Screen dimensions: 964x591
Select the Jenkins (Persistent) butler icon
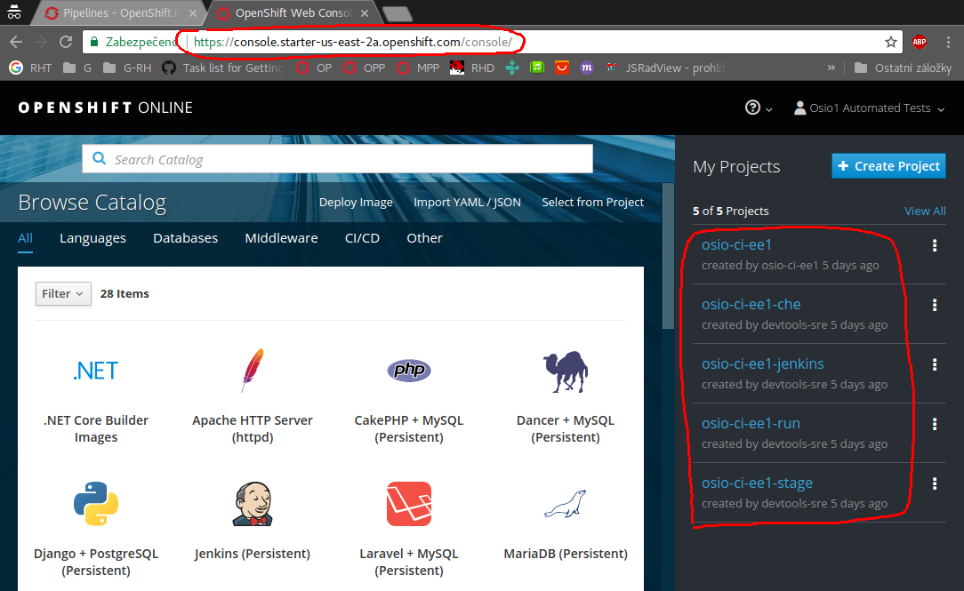[x=252, y=504]
